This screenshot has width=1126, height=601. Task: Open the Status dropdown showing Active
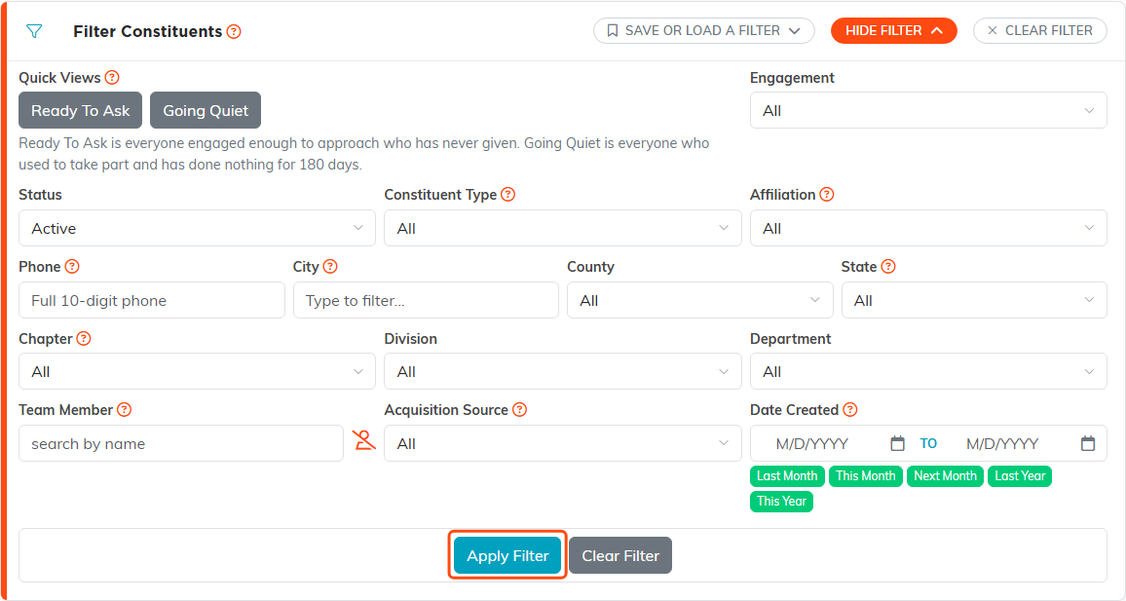(197, 228)
